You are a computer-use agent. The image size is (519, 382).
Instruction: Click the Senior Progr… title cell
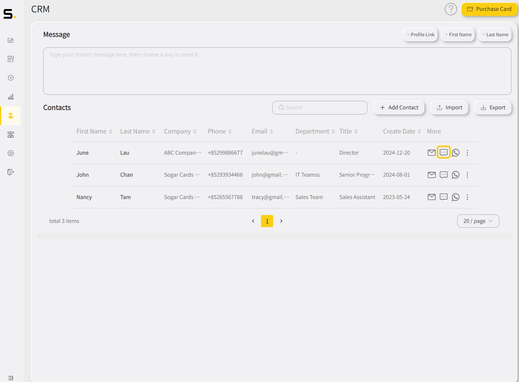[357, 175]
